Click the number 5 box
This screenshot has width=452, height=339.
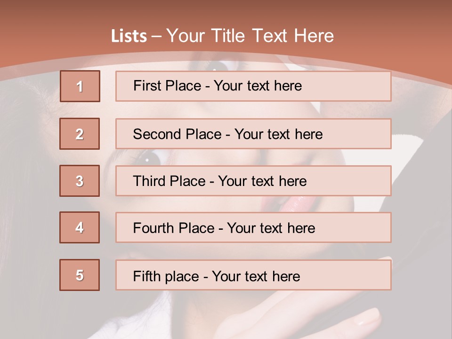80,275
